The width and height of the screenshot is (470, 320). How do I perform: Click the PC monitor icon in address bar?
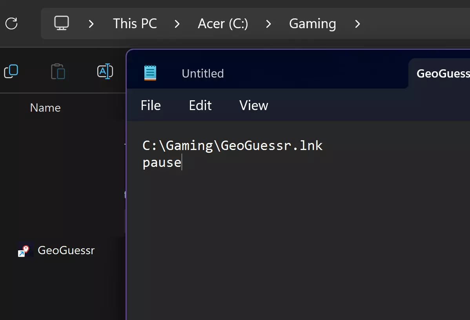tap(62, 23)
